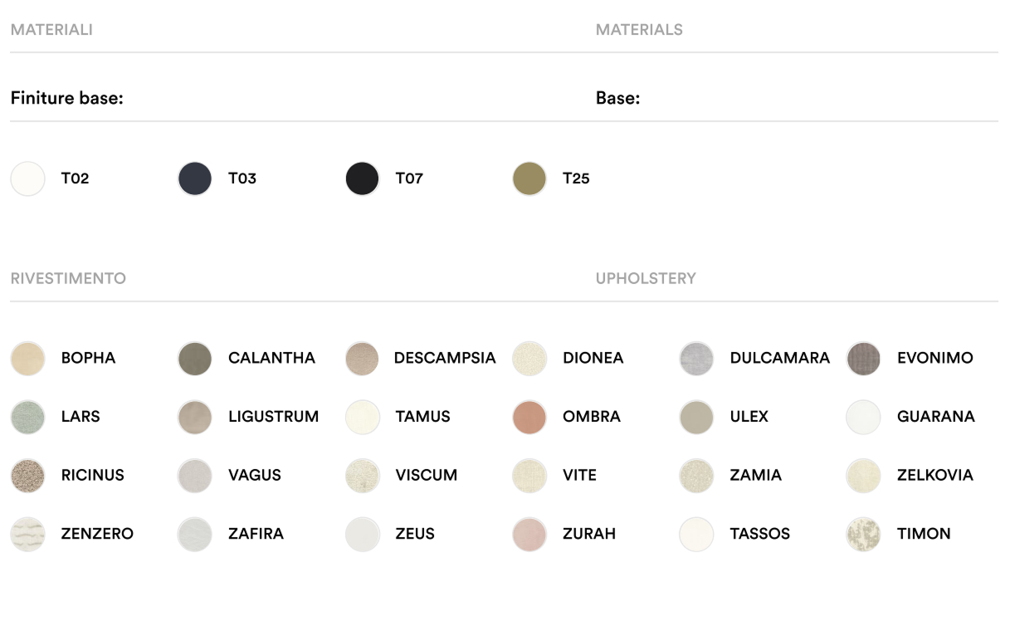Click the ZENZERO wavy pattern swatch

tap(27, 534)
